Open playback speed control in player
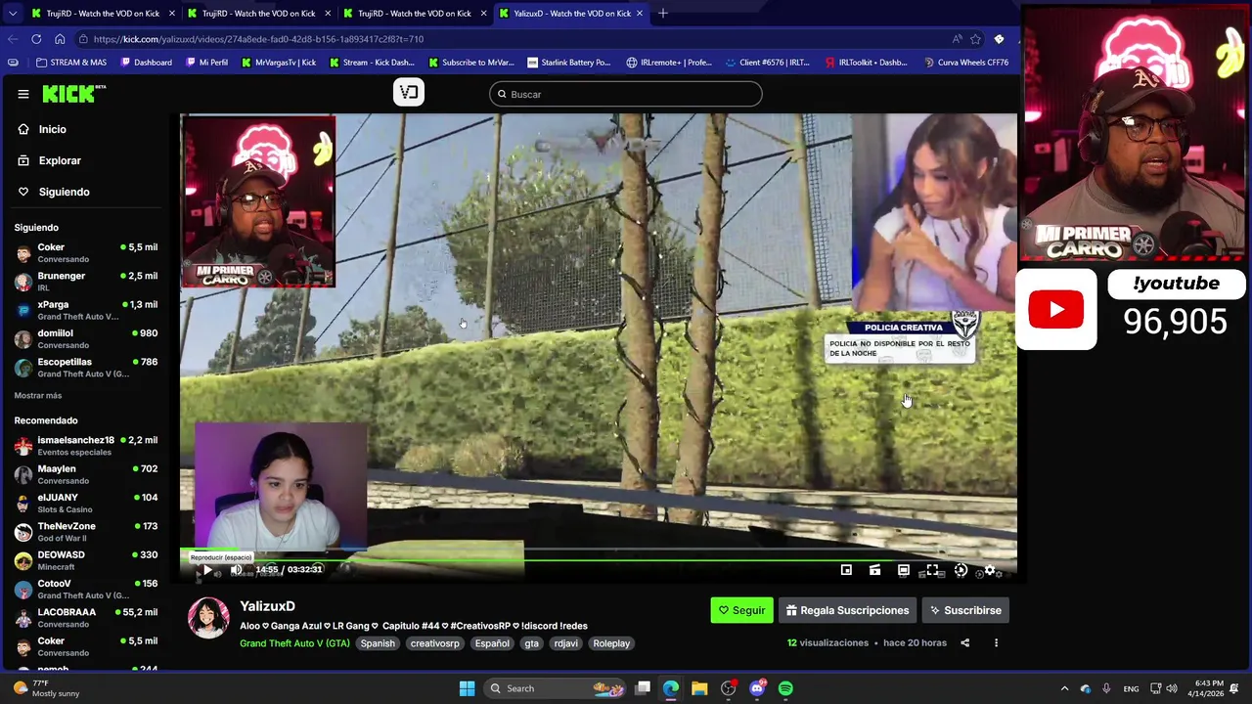 [x=961, y=570]
